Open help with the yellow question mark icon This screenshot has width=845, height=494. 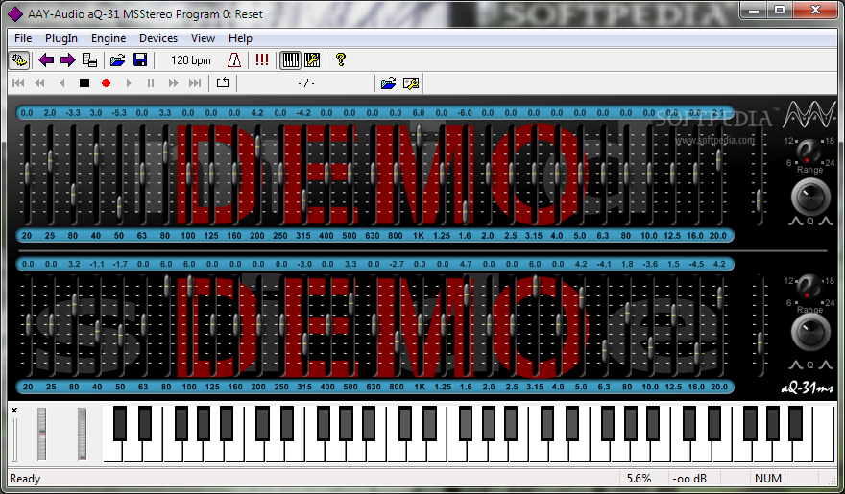pos(340,59)
